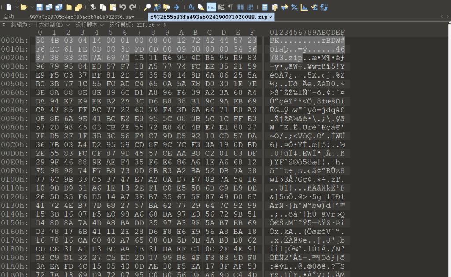Toggle the Hex edit mode button
Image resolution: width=451 pixels, height=277 pixels.
(211, 7)
